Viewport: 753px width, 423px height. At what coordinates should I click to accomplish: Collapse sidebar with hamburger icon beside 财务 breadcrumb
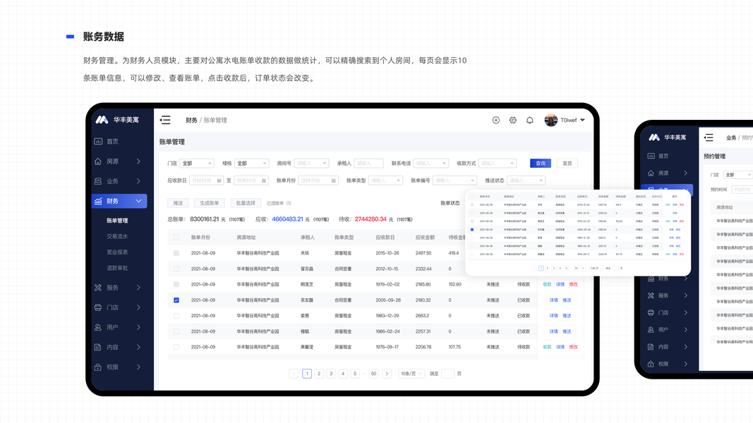(165, 120)
